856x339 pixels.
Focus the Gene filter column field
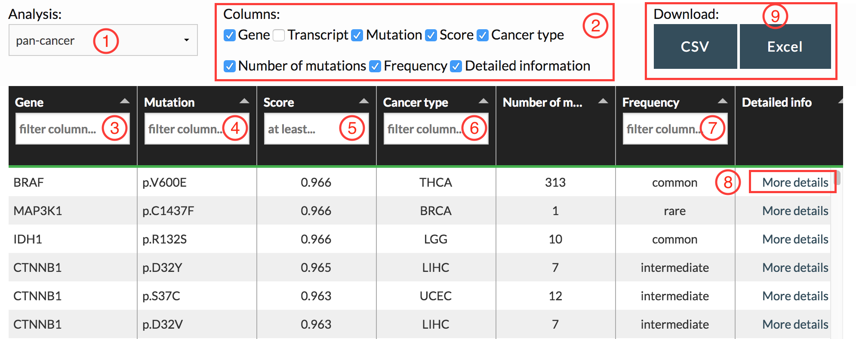click(73, 129)
